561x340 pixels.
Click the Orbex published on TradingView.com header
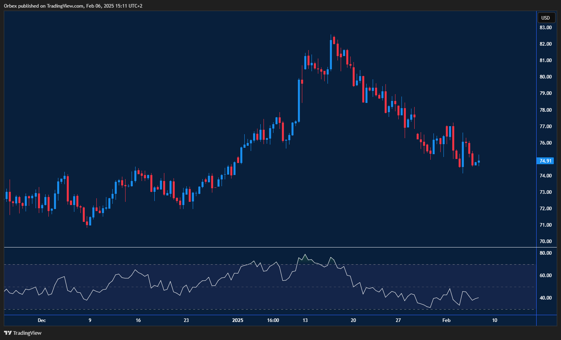click(x=73, y=6)
